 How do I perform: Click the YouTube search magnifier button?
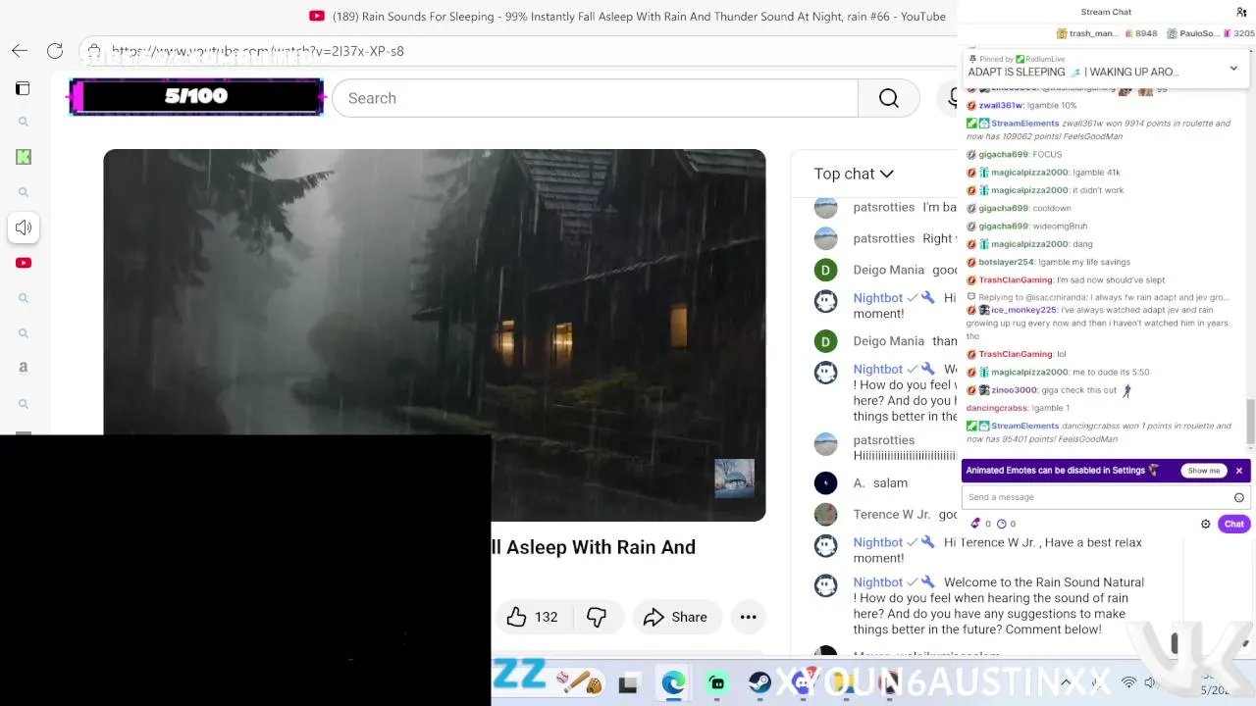pyautogui.click(x=889, y=98)
